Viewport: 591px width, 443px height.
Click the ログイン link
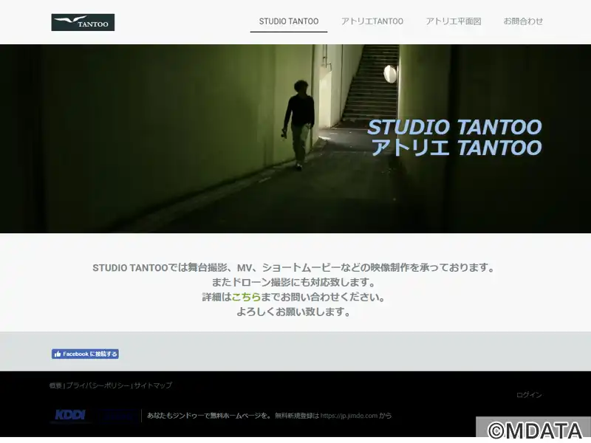(x=529, y=395)
